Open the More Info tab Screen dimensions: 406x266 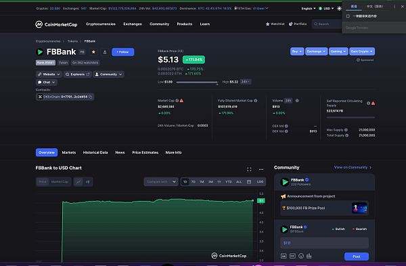[173, 152]
